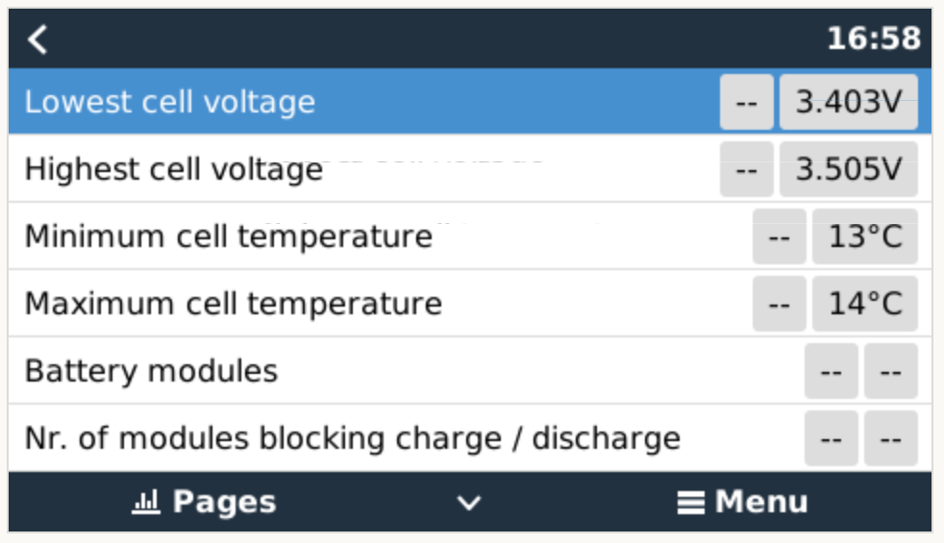Open the Menu tab
This screenshot has height=543, width=944.
742,502
